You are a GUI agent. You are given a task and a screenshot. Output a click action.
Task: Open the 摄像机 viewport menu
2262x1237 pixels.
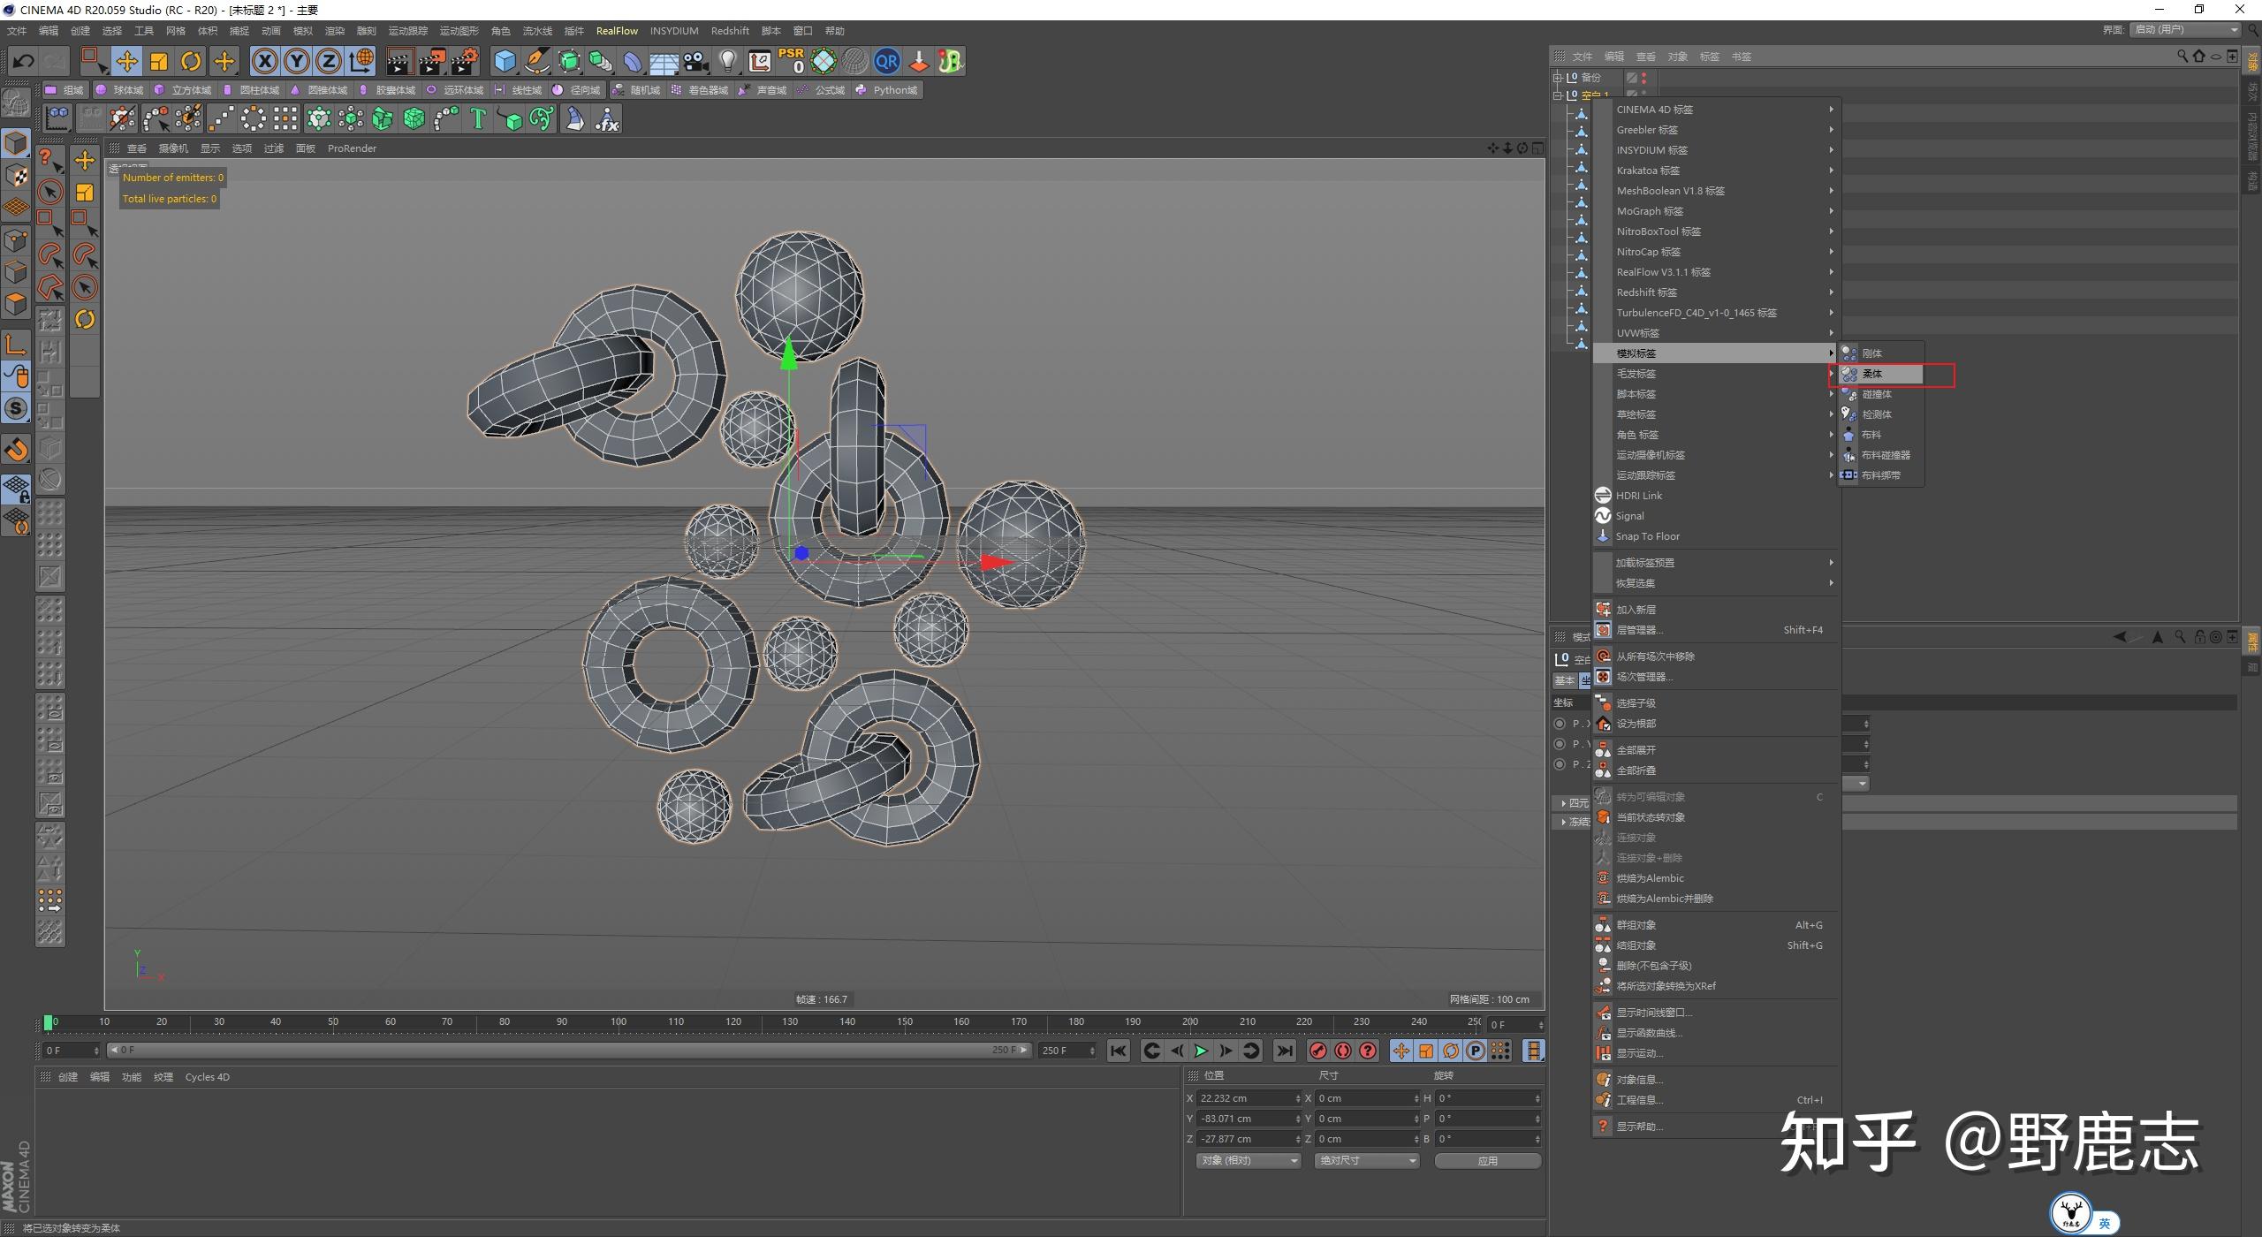click(173, 148)
